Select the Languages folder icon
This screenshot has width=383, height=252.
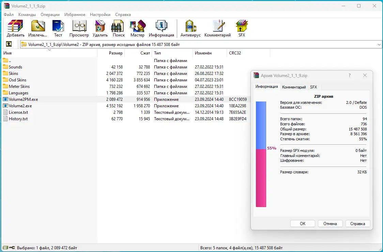coord(5,93)
